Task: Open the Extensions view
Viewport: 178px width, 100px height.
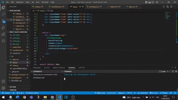Action: (x=3, y=34)
